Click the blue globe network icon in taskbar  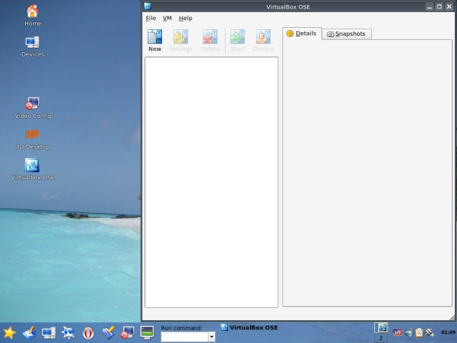click(69, 333)
